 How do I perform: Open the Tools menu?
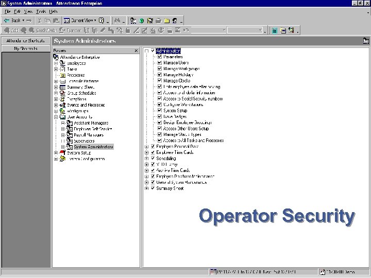coord(41,11)
